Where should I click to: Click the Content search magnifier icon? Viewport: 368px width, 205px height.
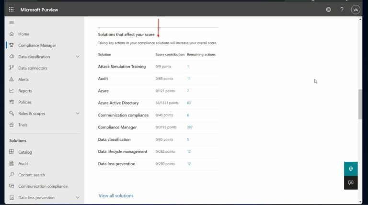point(11,175)
